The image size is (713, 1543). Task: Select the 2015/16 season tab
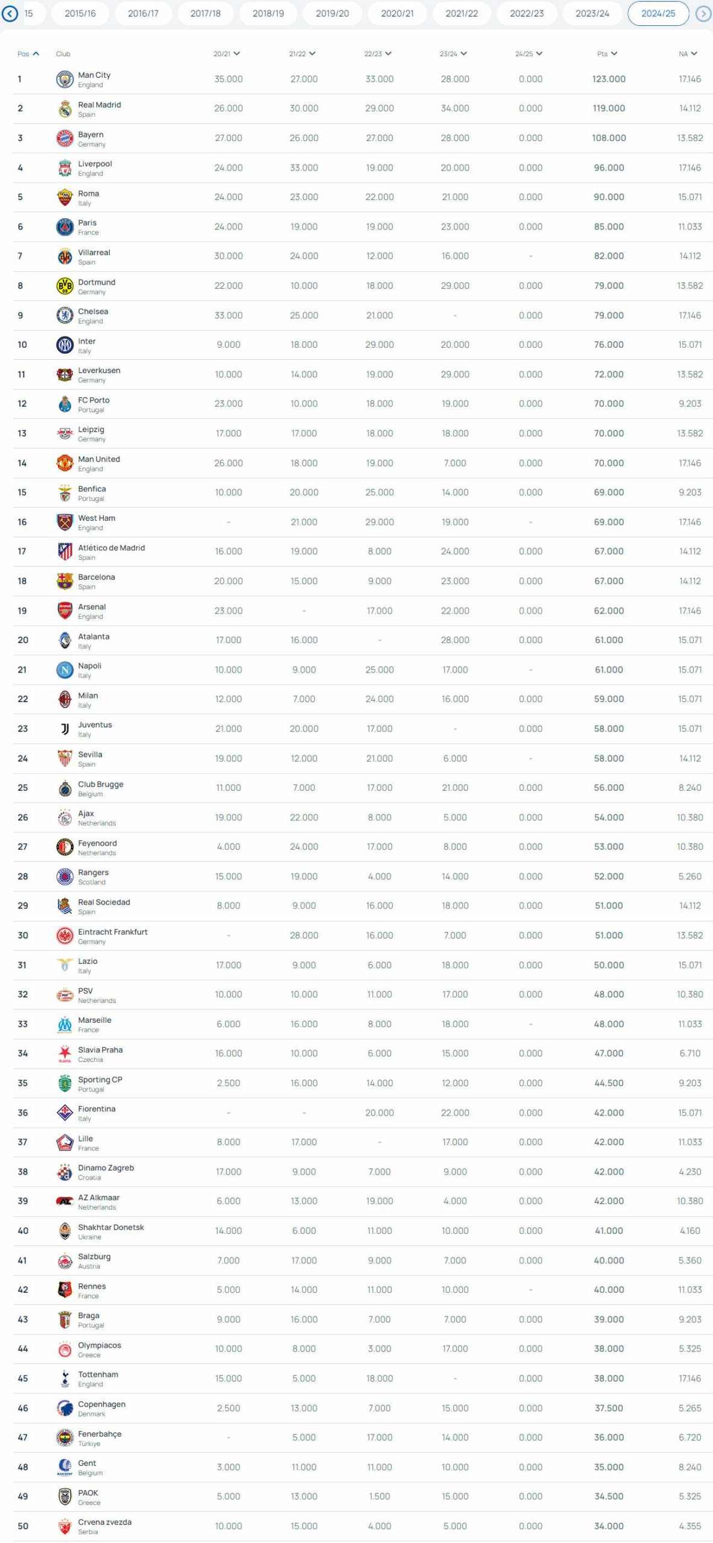(x=80, y=13)
